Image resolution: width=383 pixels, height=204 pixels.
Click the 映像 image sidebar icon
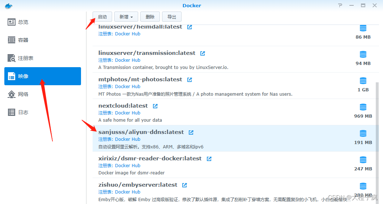12,76
